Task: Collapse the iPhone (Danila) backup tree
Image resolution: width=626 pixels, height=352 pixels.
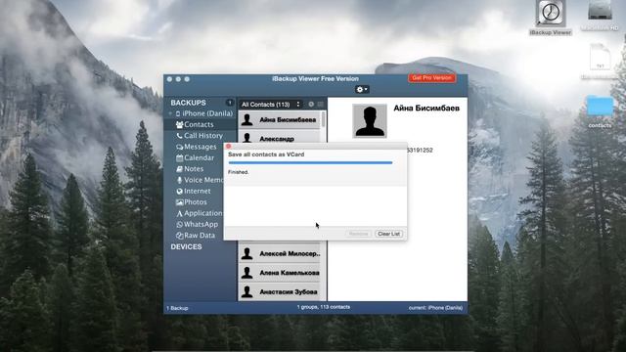Action: click(x=170, y=113)
